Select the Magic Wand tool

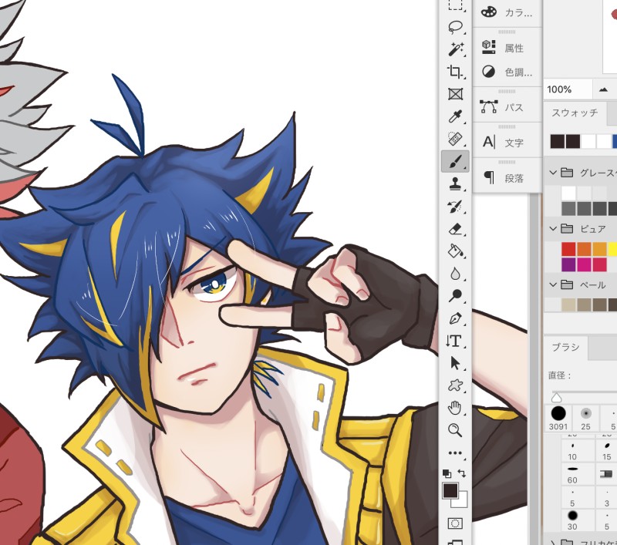pyautogui.click(x=455, y=49)
